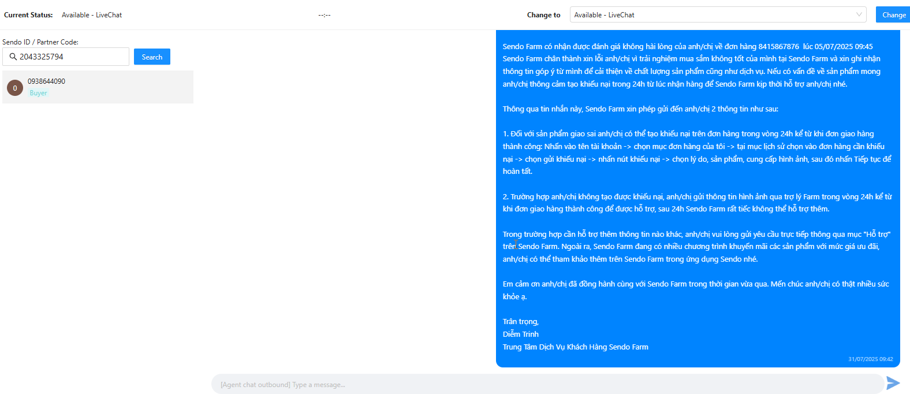Click the signature line Diễm Trinh
The image size is (910, 394).
point(520,334)
